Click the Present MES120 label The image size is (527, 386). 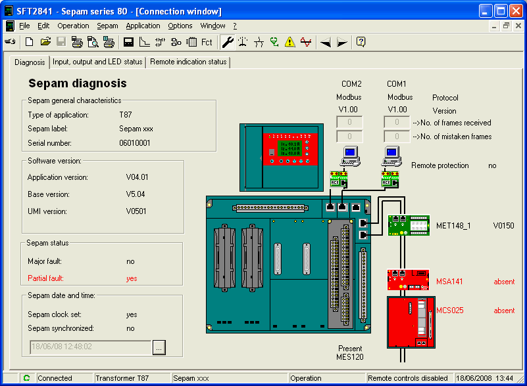click(x=350, y=353)
